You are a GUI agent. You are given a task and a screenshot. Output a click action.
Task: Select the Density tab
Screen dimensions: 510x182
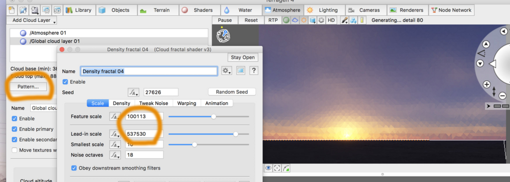122,103
